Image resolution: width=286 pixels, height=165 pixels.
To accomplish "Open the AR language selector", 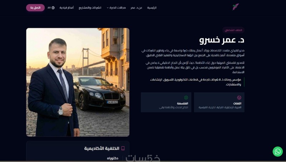I will [51, 8].
